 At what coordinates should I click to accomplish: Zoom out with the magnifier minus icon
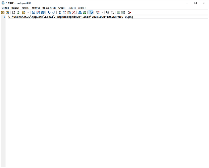click(x=112, y=12)
